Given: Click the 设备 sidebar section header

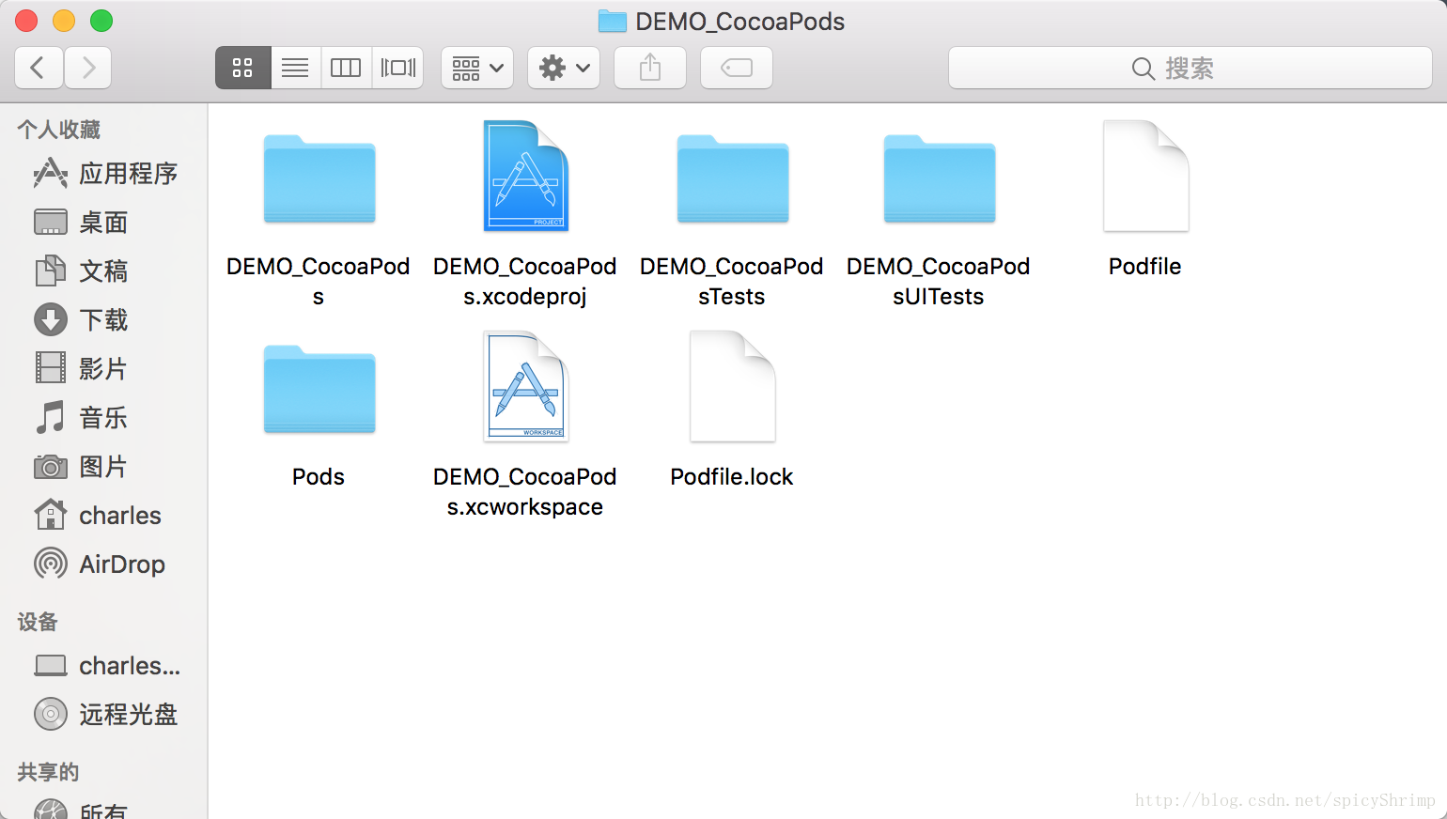Looking at the screenshot, I should click(x=38, y=622).
